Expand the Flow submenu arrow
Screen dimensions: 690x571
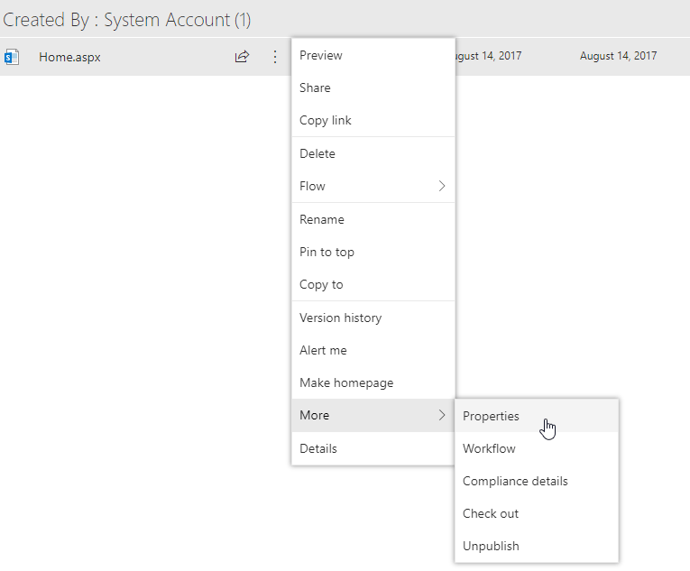(442, 187)
